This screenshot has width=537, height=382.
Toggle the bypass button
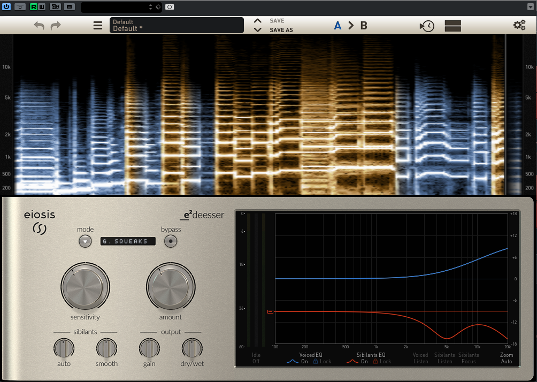(x=171, y=241)
